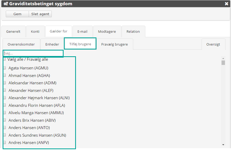This screenshot has height=150, width=231.
Task: Switch to the Overenskomster sub-tab
Action: pyautogui.click(x=21, y=44)
